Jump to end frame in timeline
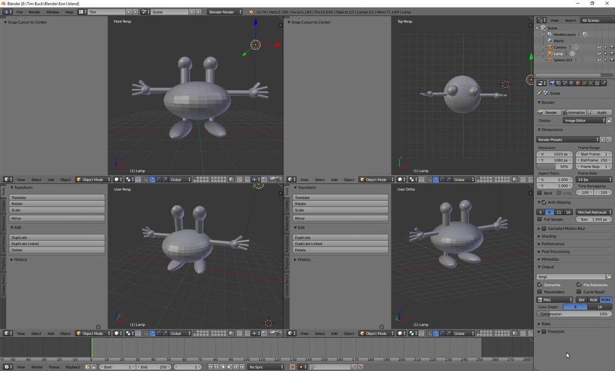 click(x=242, y=367)
